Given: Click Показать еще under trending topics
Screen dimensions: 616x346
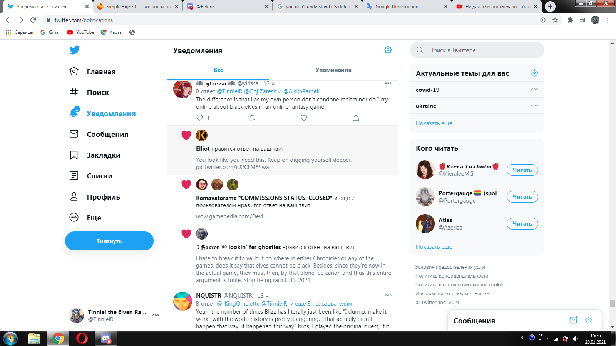Looking at the screenshot, I should (x=434, y=123).
